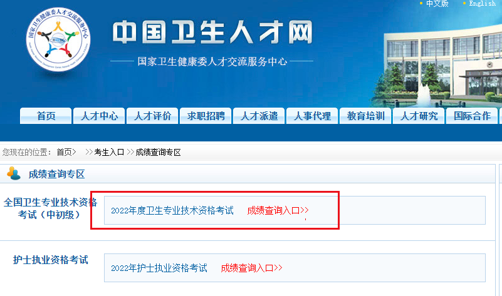This screenshot has height=296, width=502.
Task: Navigate to the 人事代理 tab
Action: click(312, 116)
